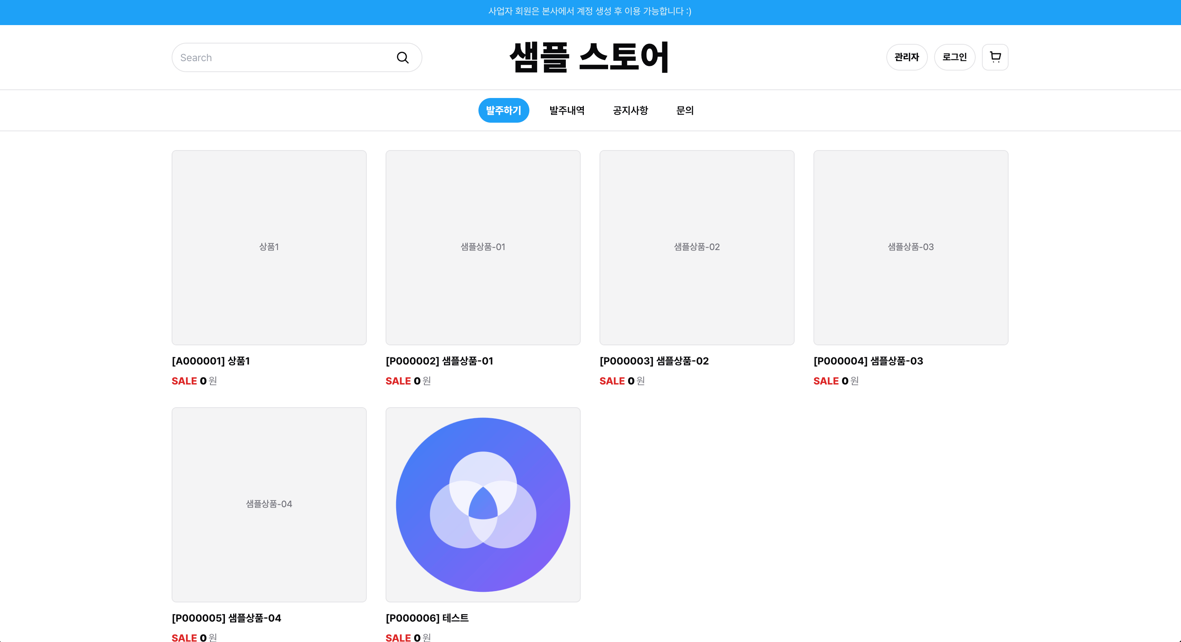Open the shopping cart icon
This screenshot has height=642, width=1181.
994,57
